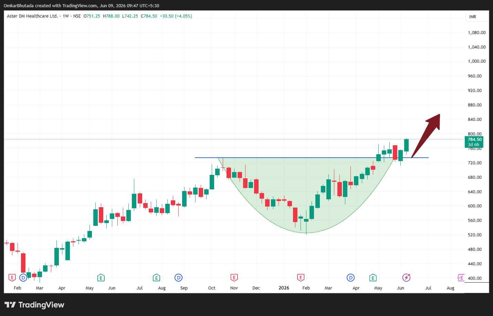Click the red earnings marker just after 2026 label
The height and width of the screenshot is (316, 493).
301,277
